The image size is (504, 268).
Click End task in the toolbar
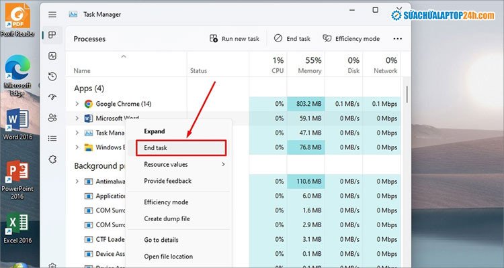[292, 39]
